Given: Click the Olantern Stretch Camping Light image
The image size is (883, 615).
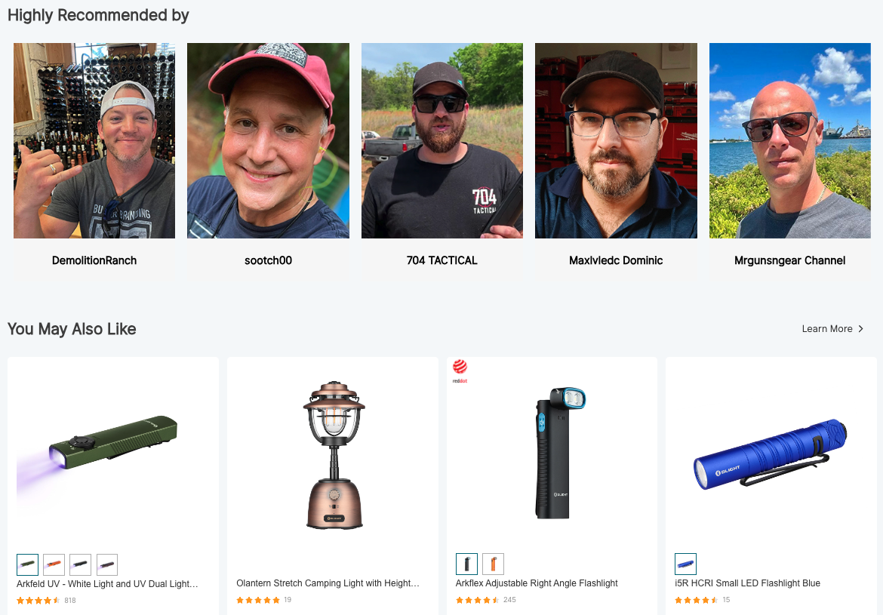Looking at the screenshot, I should point(333,454).
